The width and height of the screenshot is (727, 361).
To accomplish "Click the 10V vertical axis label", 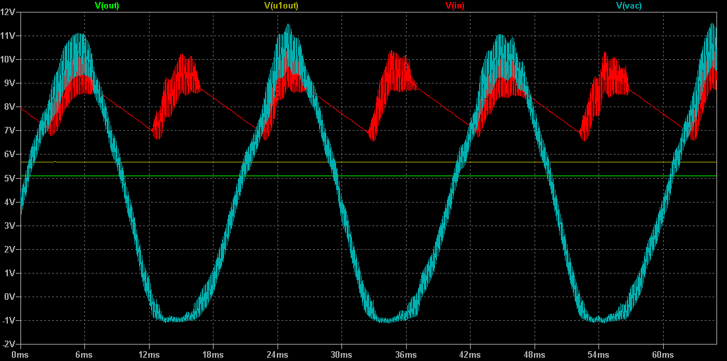I will coord(9,59).
